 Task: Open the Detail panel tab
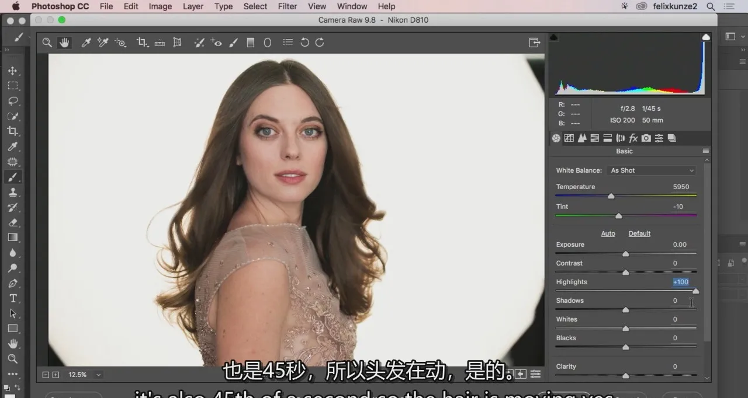point(582,138)
